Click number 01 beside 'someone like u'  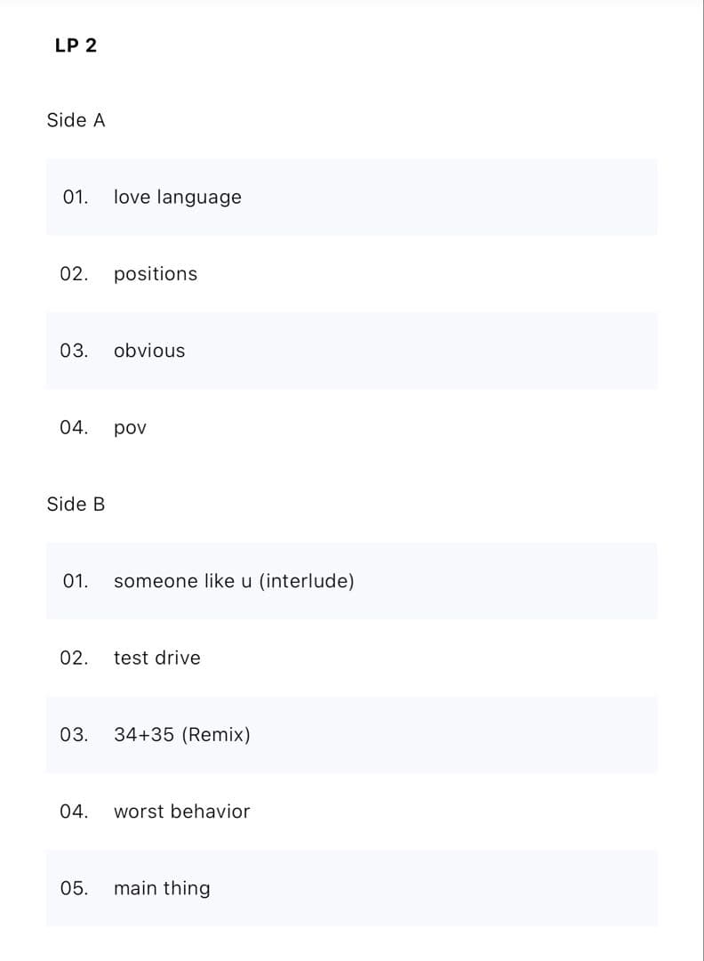(76, 581)
